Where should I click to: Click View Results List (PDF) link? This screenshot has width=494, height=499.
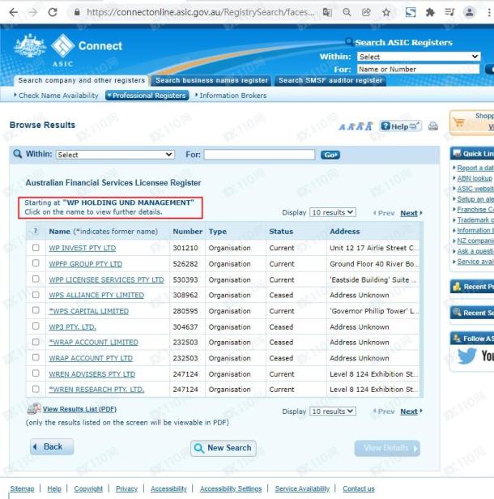coord(79,409)
